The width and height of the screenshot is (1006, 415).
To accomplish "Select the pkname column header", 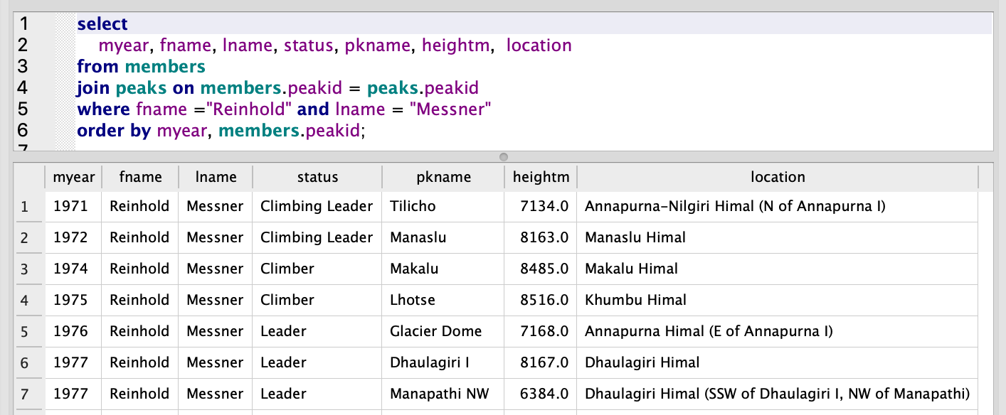I will pyautogui.click(x=443, y=177).
